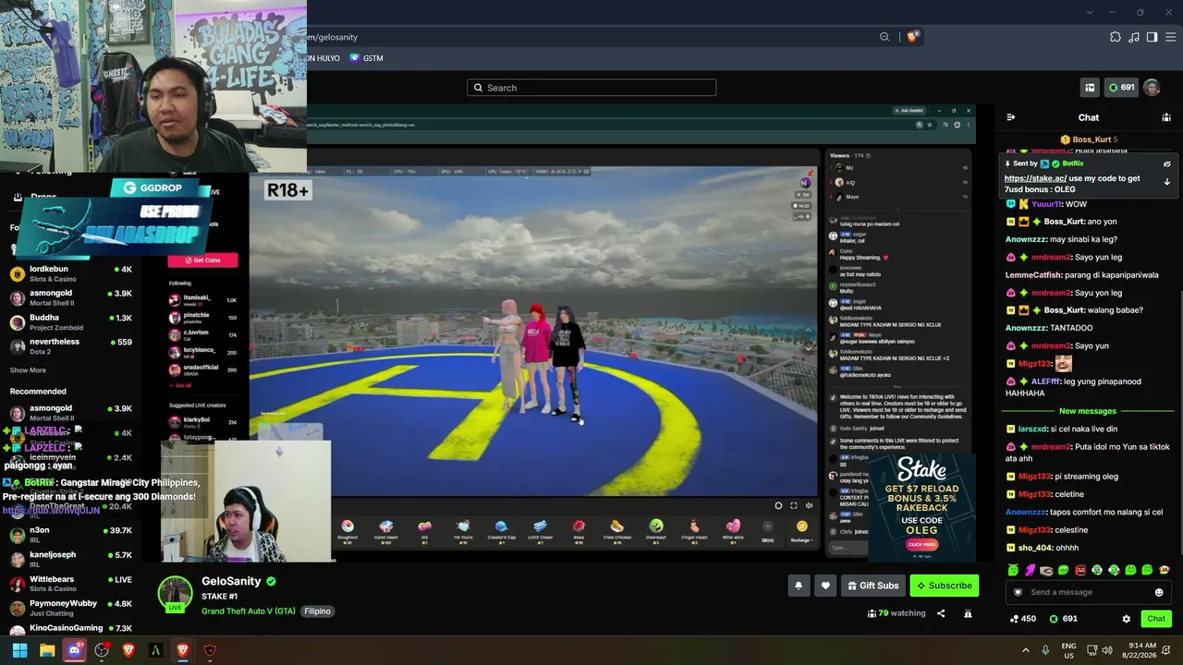Open the Gift Subs button
The height and width of the screenshot is (665, 1183).
[872, 586]
